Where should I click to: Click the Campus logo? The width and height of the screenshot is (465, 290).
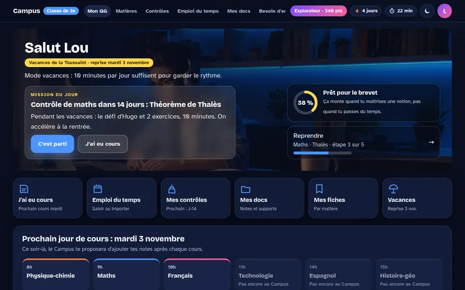(x=26, y=11)
